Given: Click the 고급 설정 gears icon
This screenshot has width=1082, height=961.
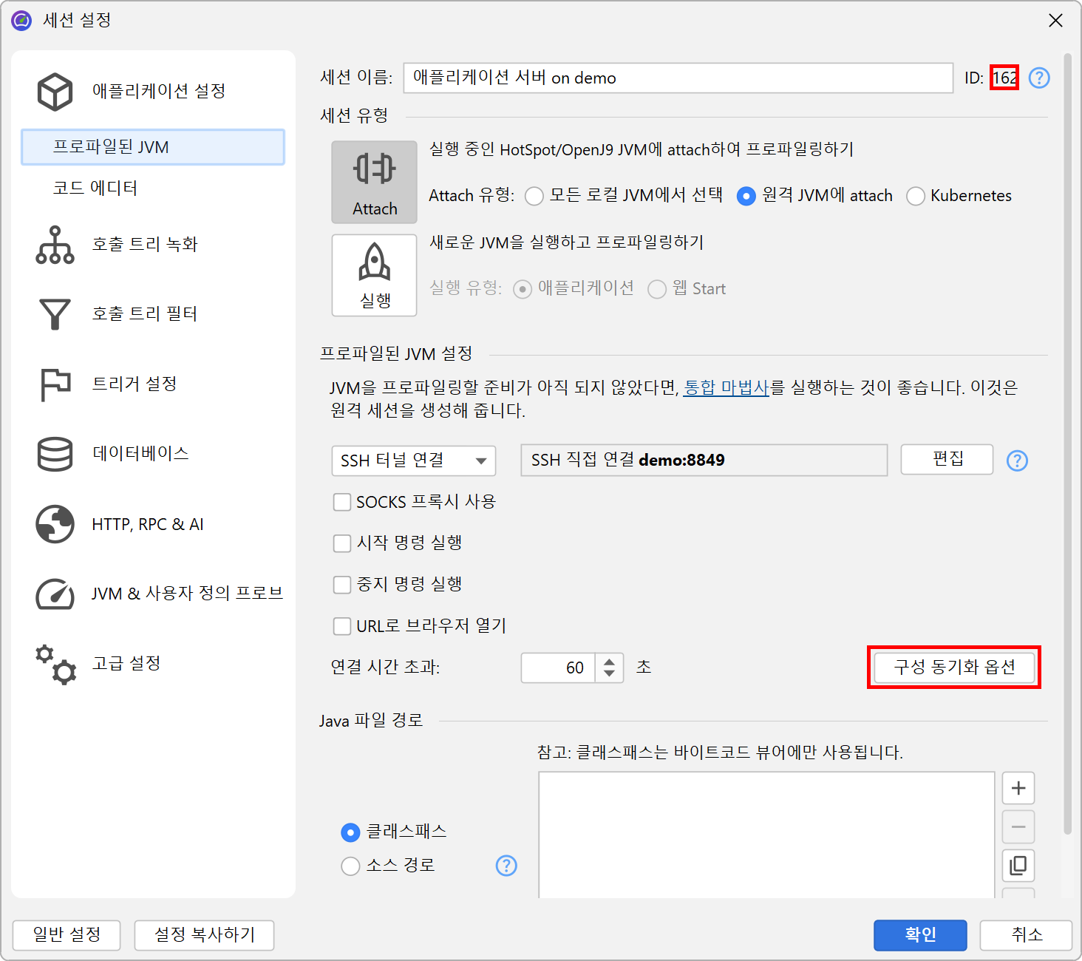Looking at the screenshot, I should pos(55,664).
